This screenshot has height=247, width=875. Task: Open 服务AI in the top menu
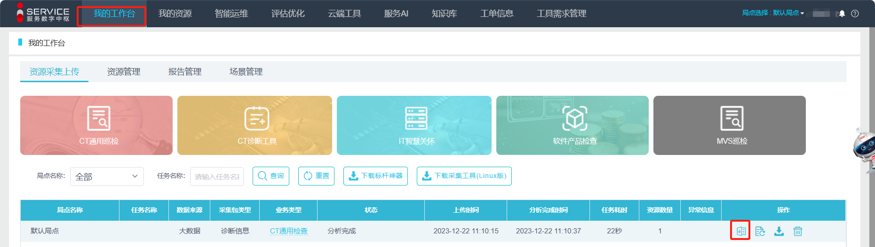tap(396, 14)
